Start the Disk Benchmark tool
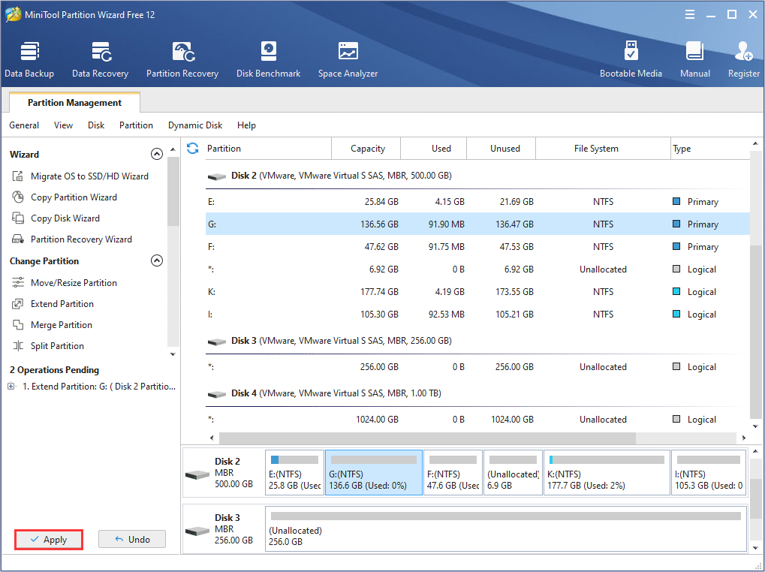Viewport: 765px width, 572px height. (268, 59)
